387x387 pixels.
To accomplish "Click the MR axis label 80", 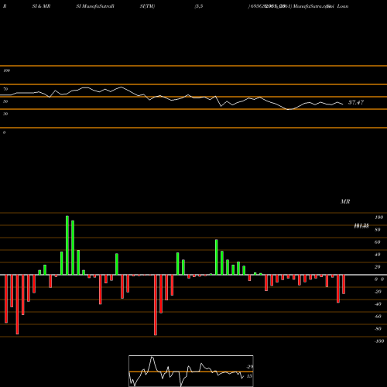I will pos(378,230).
